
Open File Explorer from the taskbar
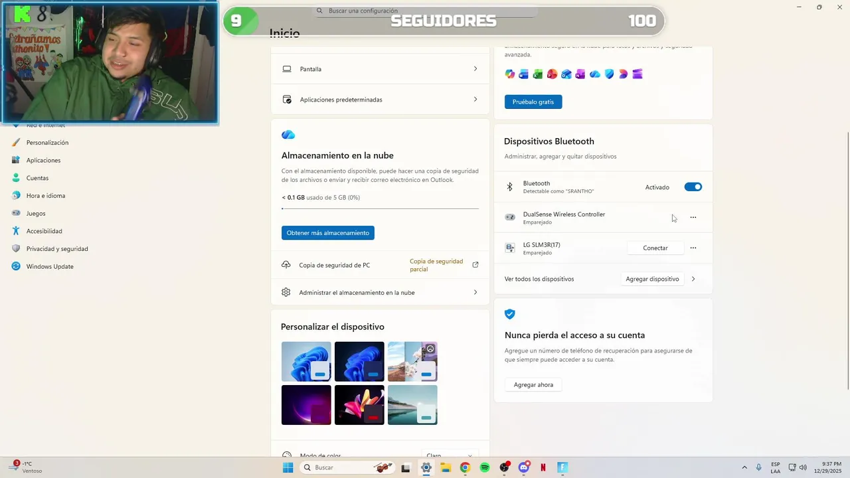pyautogui.click(x=446, y=467)
